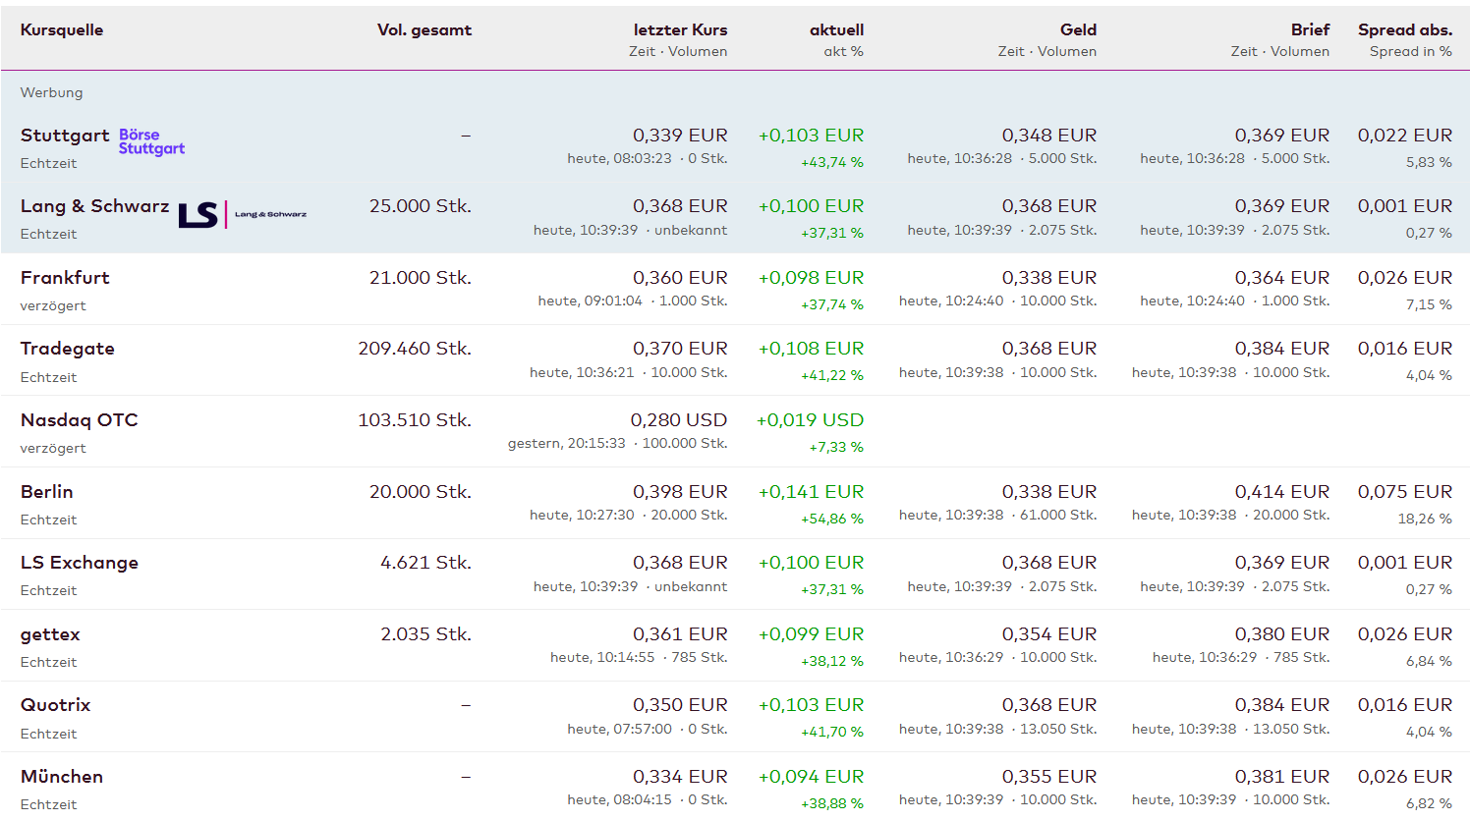Viewport: 1470px width, 821px height.
Task: Click gettex bid price 0,354 EUR
Action: (1049, 634)
